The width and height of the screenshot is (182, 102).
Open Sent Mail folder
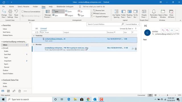coord(7,54)
